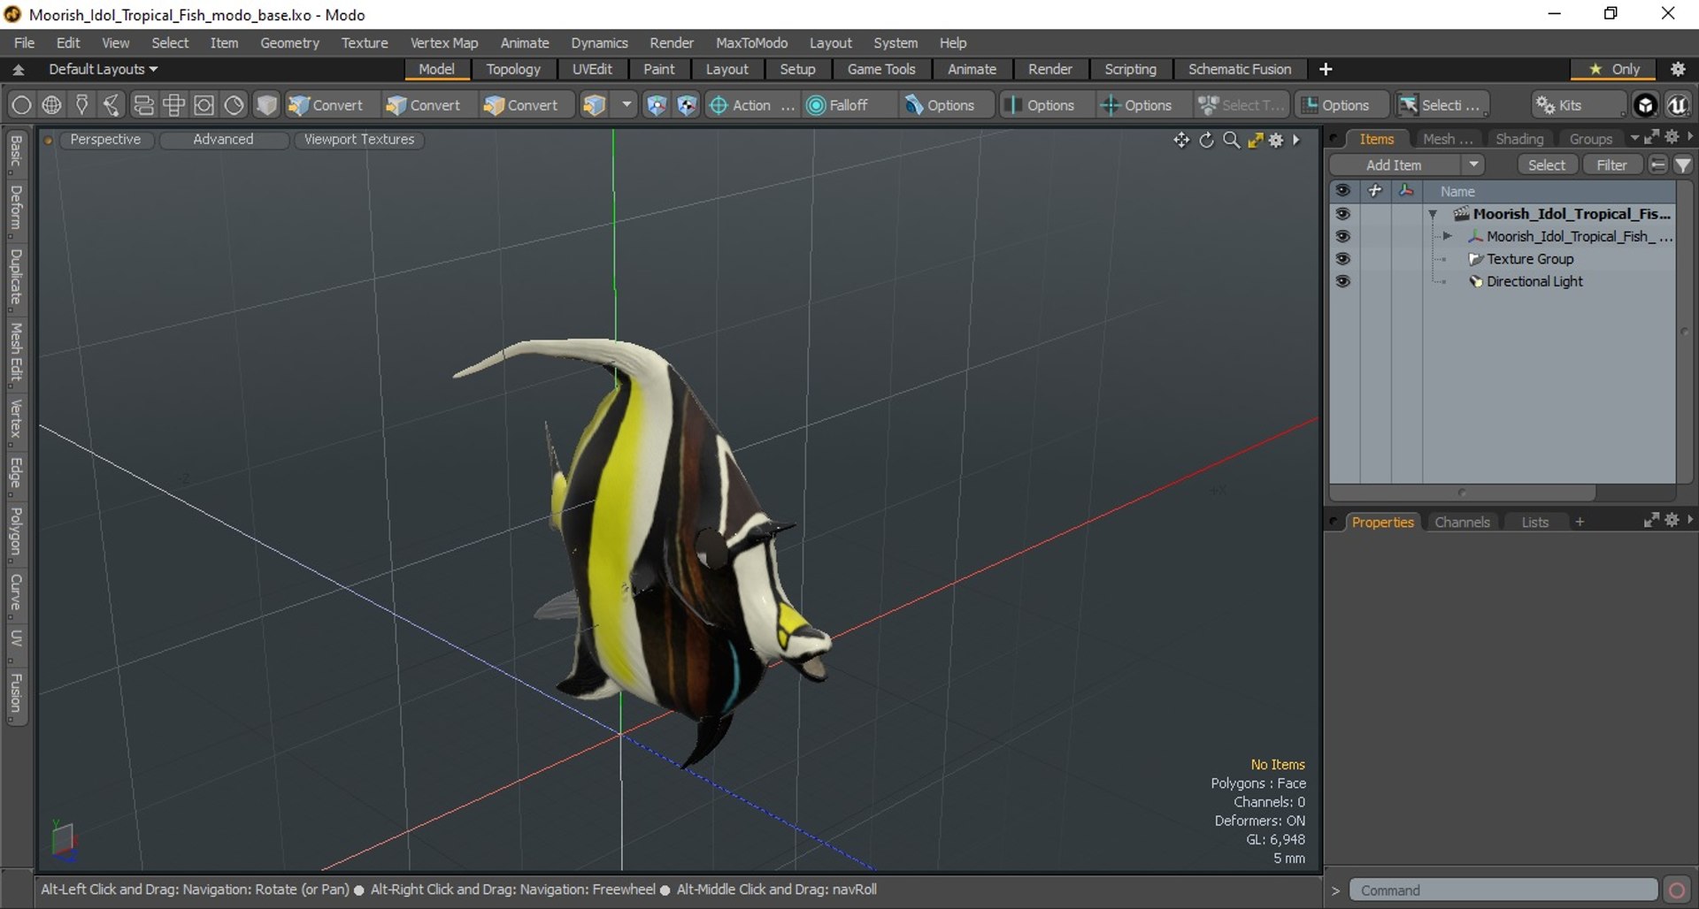The height and width of the screenshot is (909, 1699).
Task: Click the home icon beside Default Layouts
Action: 19,69
